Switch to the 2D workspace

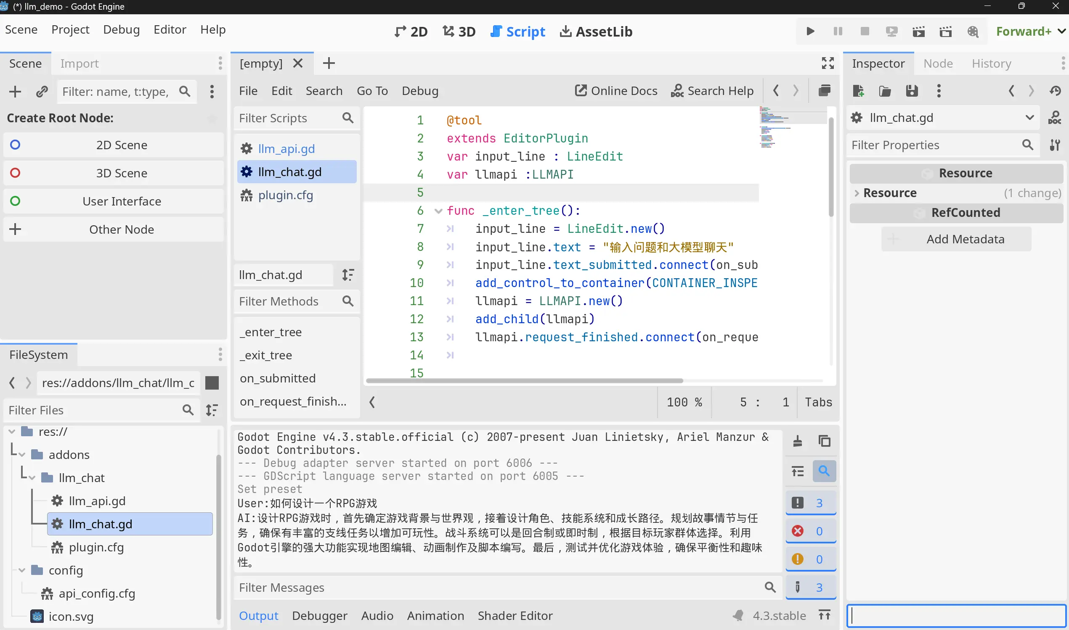pyautogui.click(x=411, y=32)
